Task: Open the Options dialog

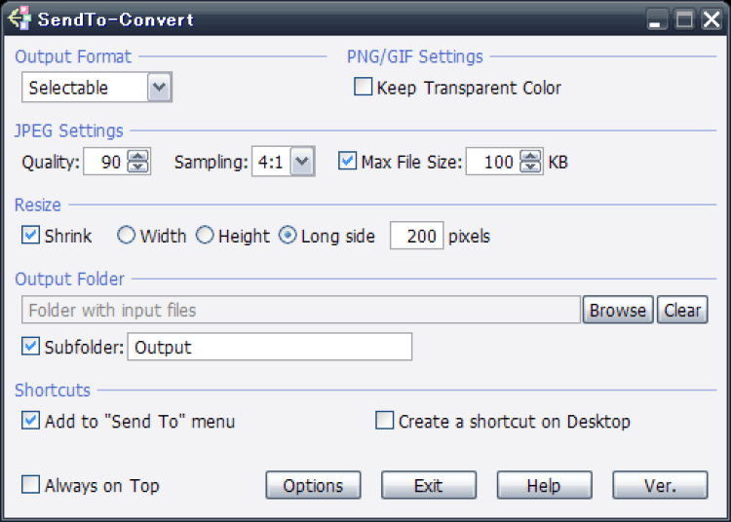Action: pos(313,485)
